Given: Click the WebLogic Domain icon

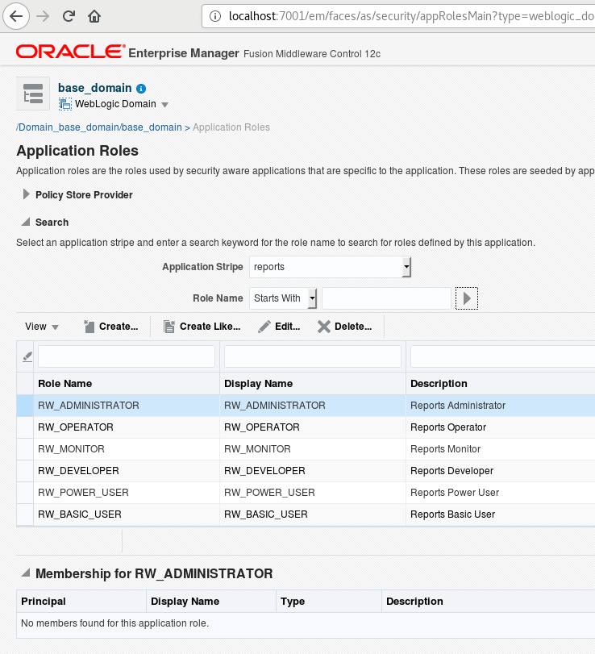Looking at the screenshot, I should 66,104.
